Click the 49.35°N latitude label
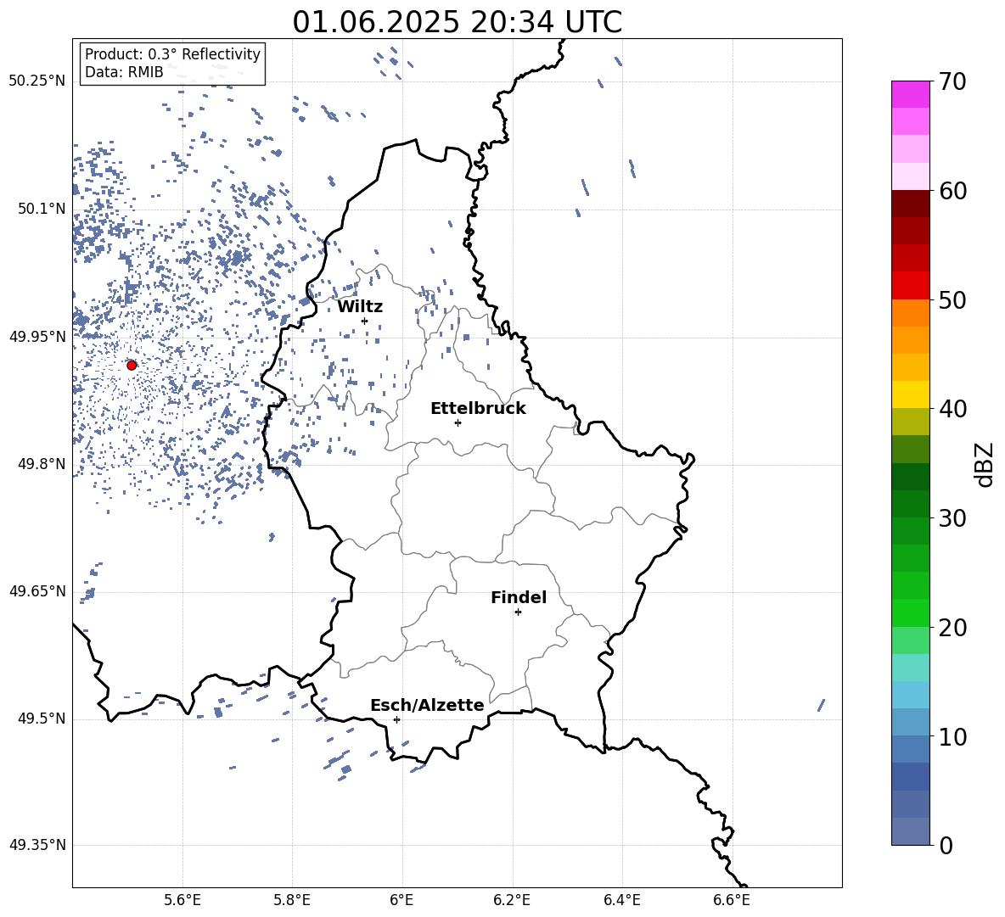The width and height of the screenshot is (1005, 917). 37,845
